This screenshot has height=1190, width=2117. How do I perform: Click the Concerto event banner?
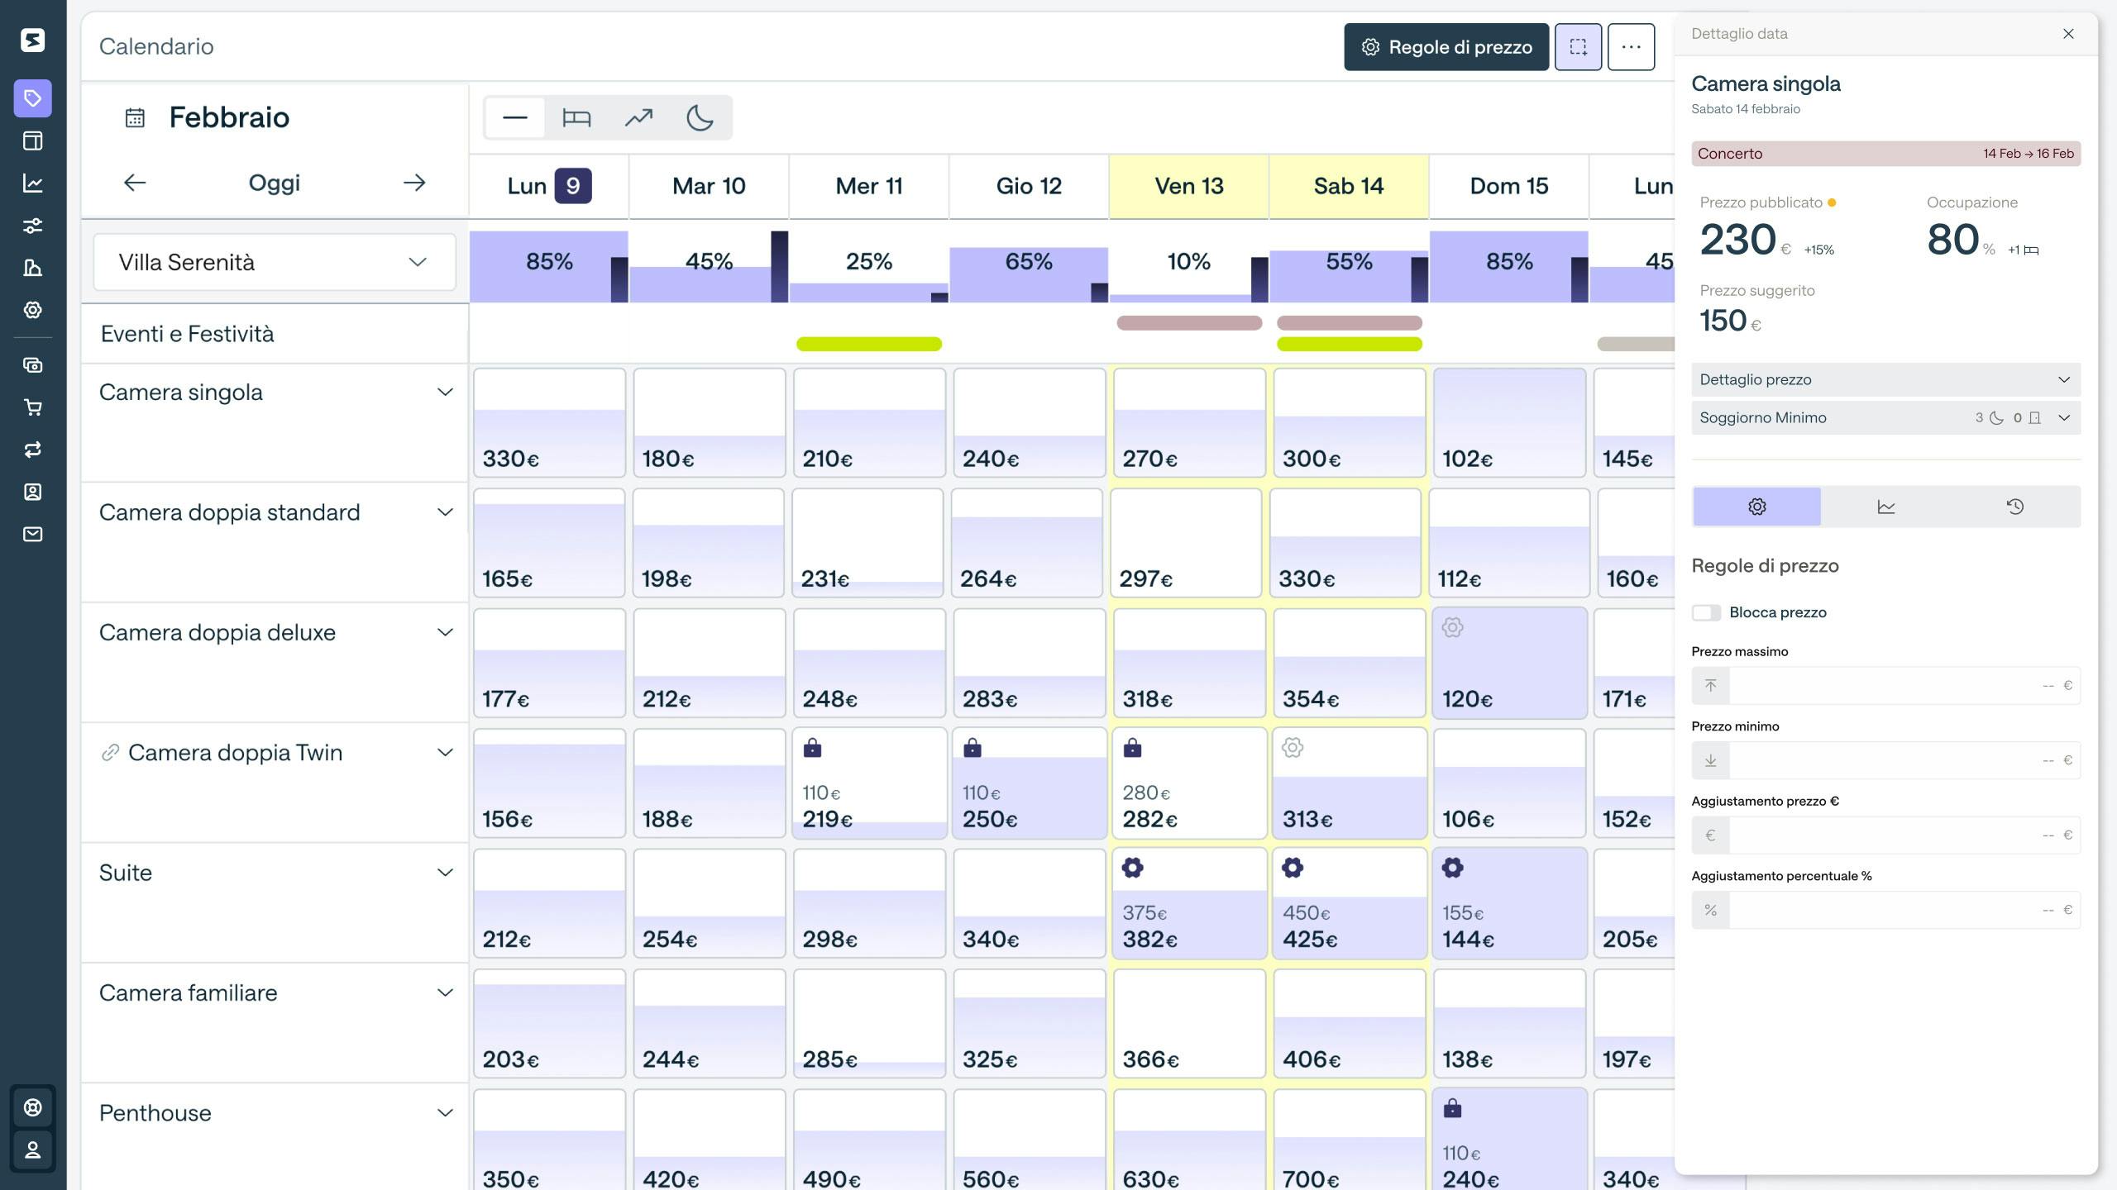click(1885, 154)
